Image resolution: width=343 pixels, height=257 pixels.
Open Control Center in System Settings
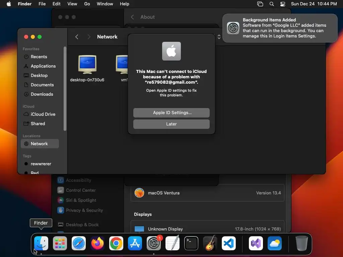coord(77,190)
